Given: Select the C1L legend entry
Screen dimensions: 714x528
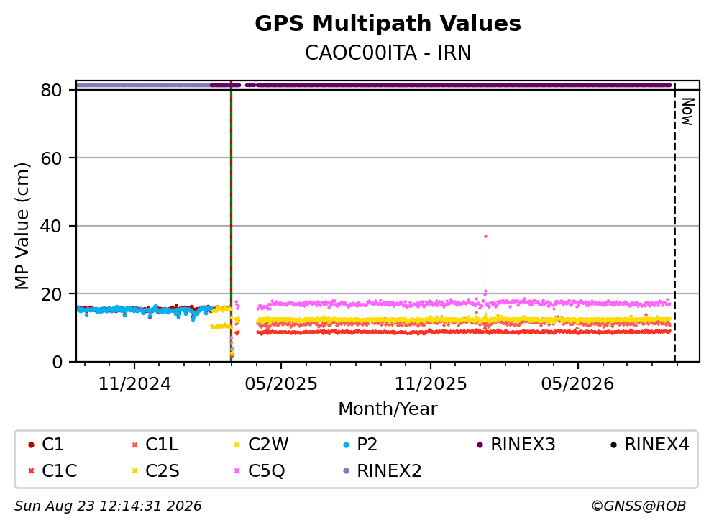Looking at the screenshot, I should [155, 445].
